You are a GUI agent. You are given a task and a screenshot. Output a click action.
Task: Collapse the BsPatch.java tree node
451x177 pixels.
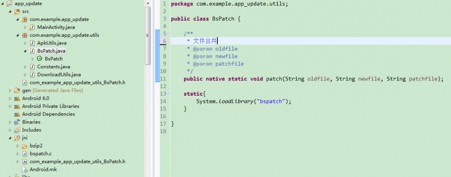point(25,51)
